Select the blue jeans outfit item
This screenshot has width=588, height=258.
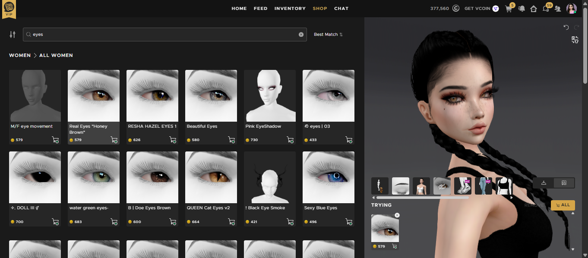tap(484, 186)
